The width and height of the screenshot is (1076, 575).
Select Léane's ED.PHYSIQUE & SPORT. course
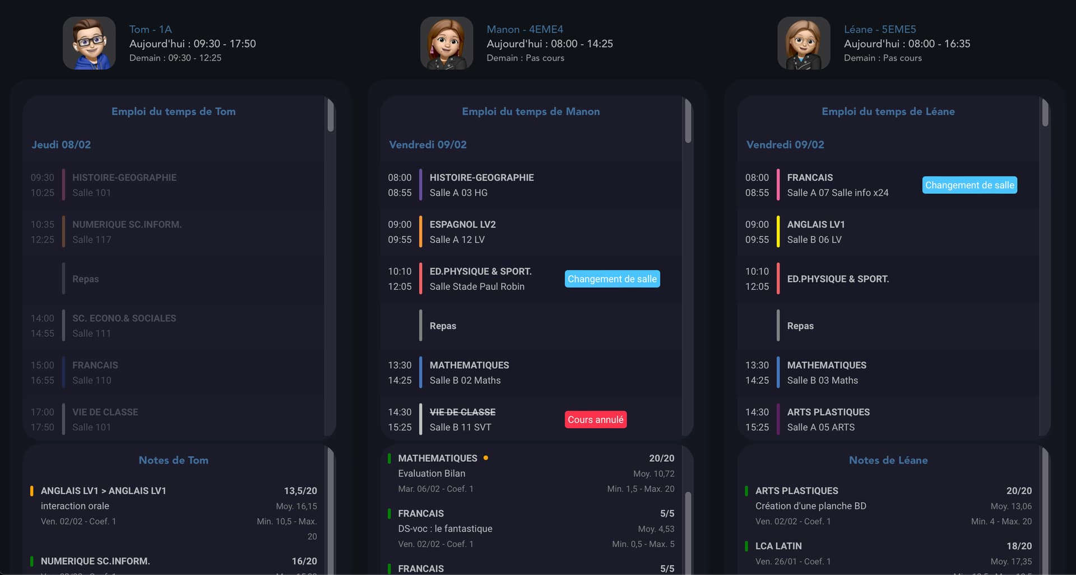(888, 279)
